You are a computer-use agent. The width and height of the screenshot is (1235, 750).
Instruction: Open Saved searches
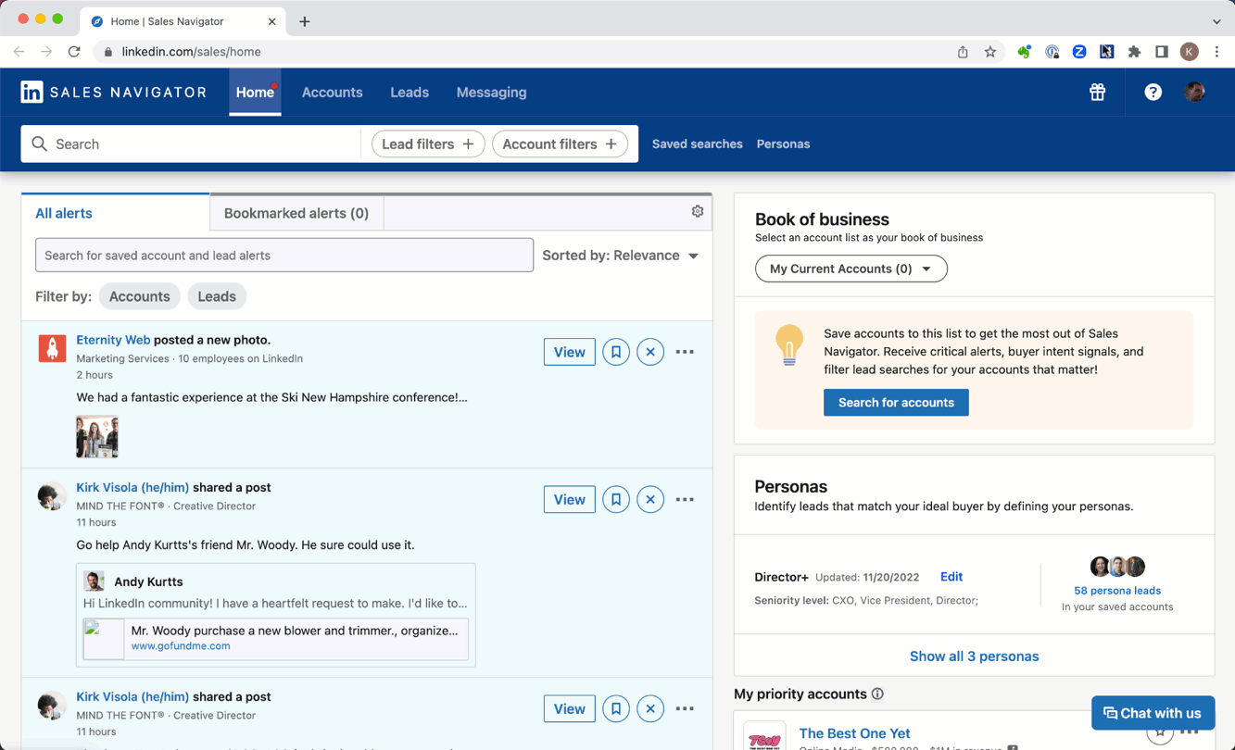coord(698,144)
